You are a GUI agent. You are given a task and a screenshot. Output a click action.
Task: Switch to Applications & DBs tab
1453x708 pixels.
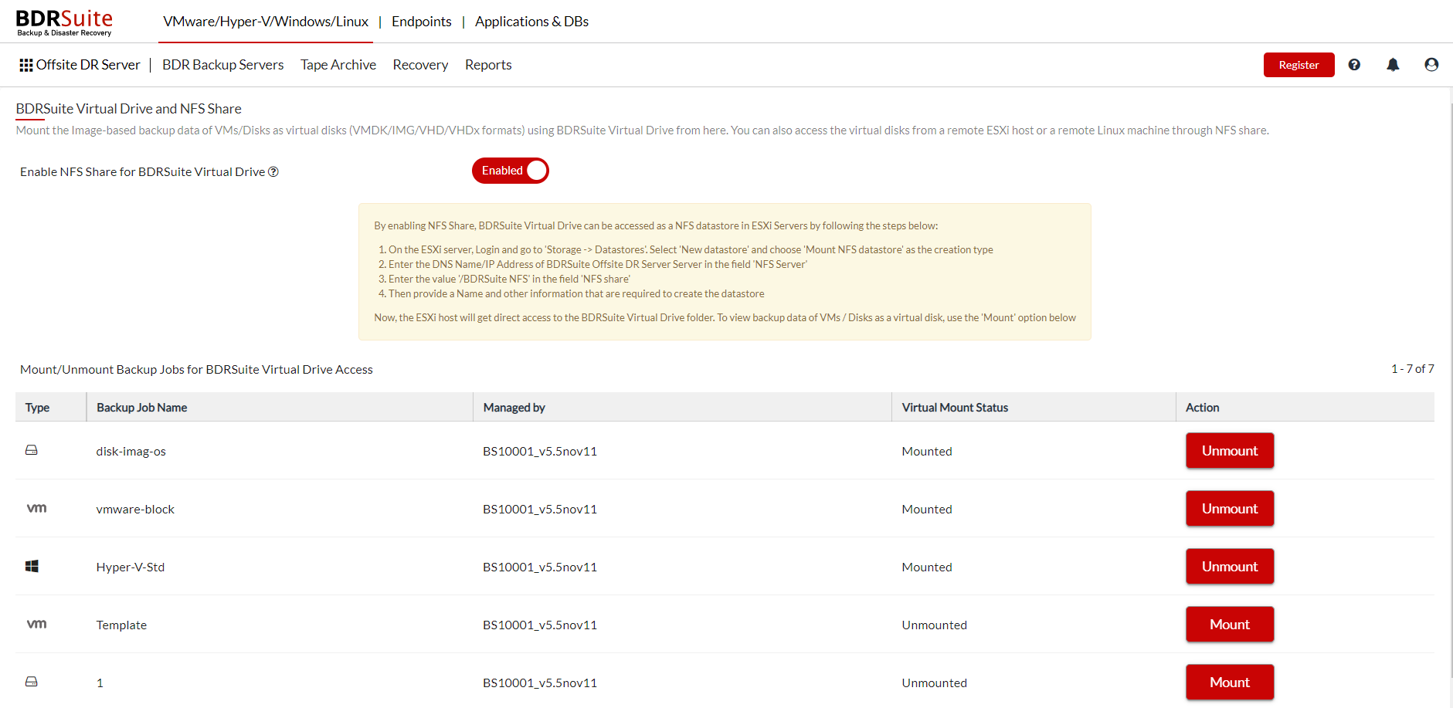[x=531, y=22]
